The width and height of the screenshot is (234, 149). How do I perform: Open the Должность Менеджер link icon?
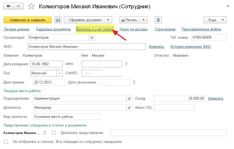click(129, 108)
